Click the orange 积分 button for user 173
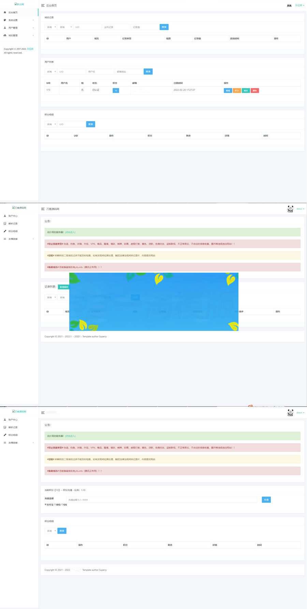Image resolution: width=307 pixels, height=609 pixels. (x=237, y=91)
